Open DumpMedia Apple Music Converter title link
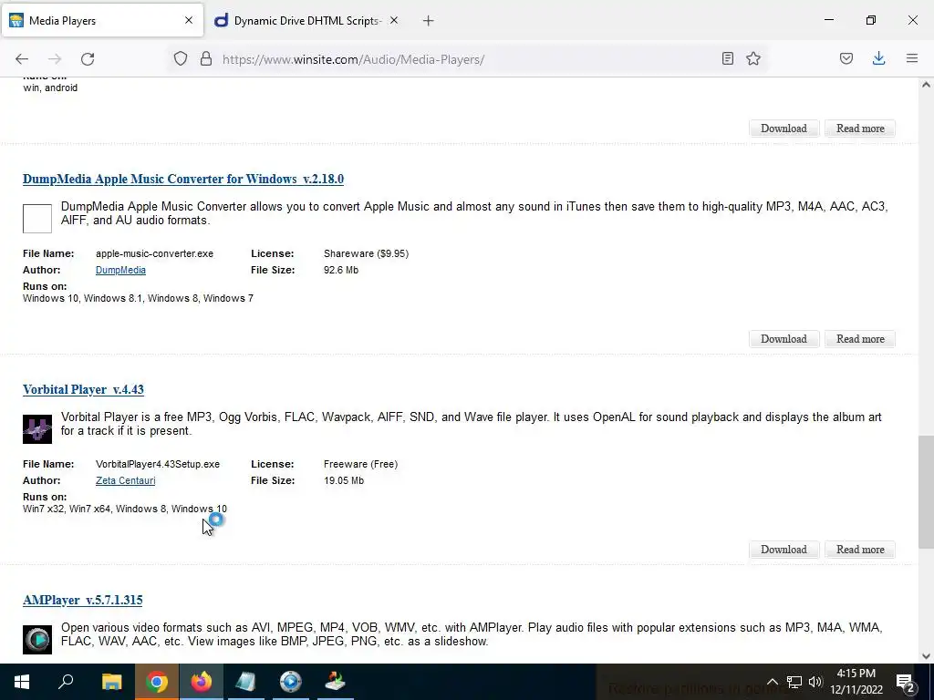Viewport: 934px width, 700px height. point(182,180)
